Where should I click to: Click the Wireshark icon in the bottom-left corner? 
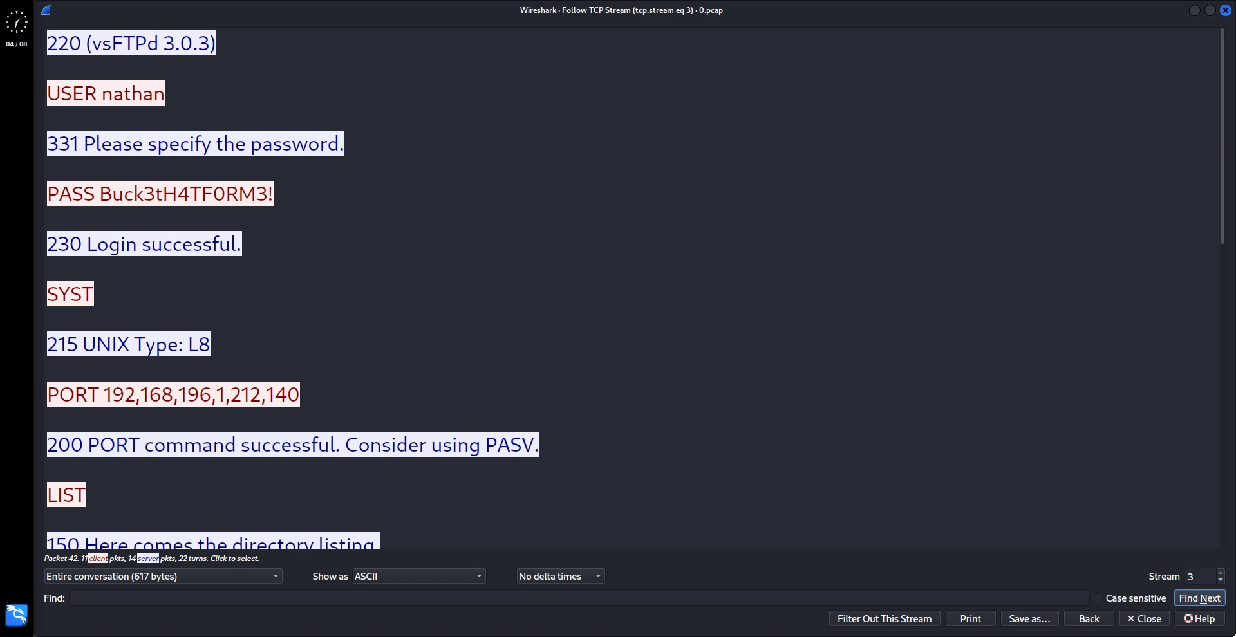point(15,615)
